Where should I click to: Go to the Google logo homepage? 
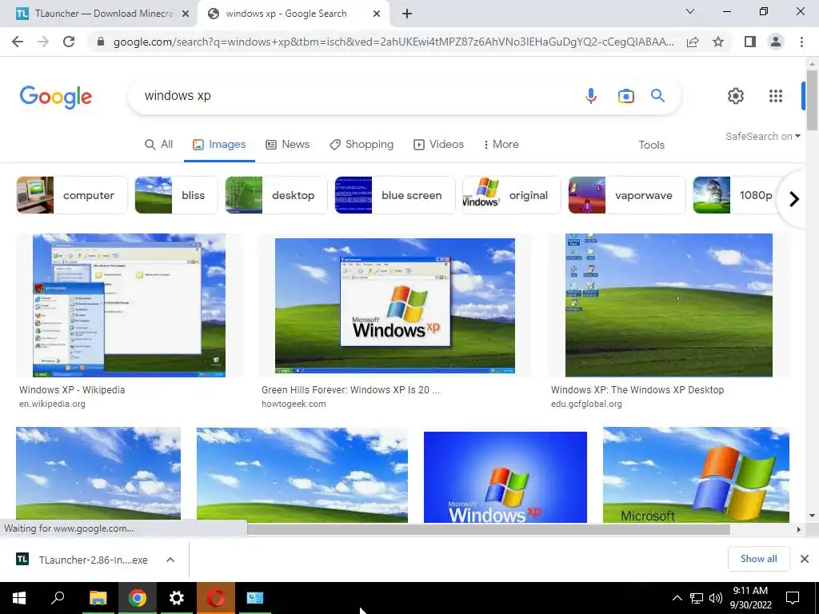(x=56, y=97)
